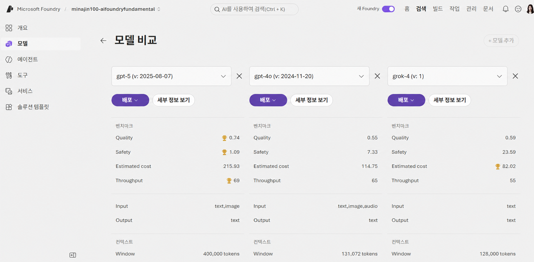Click 세부 정보 보기 for gpt-5
Viewport: 534px width, 262px height.
[174, 100]
